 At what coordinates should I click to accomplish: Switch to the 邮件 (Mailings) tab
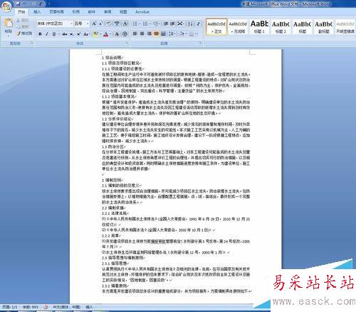point(92,11)
